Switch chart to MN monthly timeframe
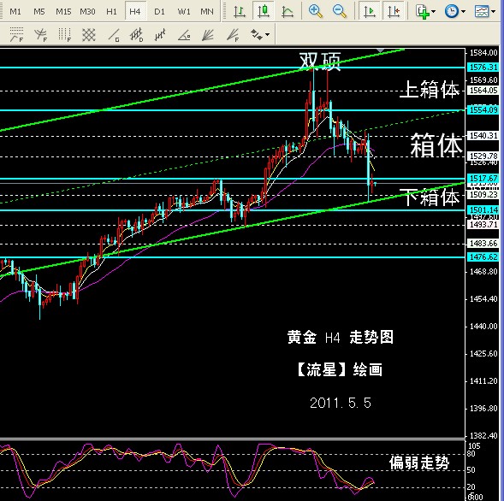The height and width of the screenshot is (501, 504). [207, 12]
